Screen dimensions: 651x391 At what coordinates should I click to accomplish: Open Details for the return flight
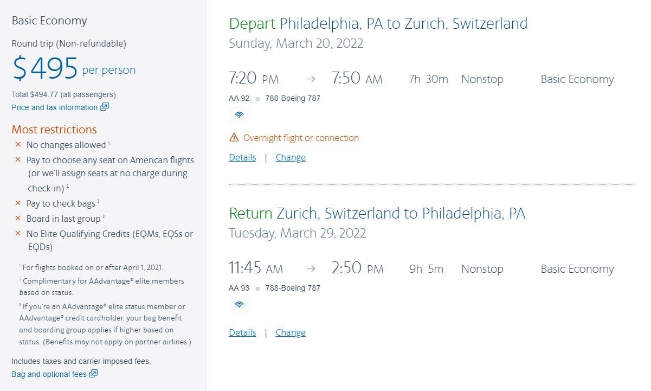point(242,332)
